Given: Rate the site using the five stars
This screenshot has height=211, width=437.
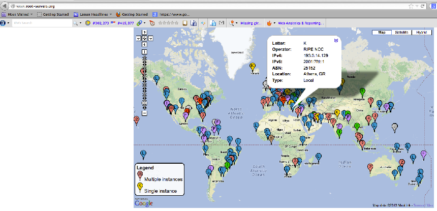Looking at the screenshot, I should (x=168, y=23).
